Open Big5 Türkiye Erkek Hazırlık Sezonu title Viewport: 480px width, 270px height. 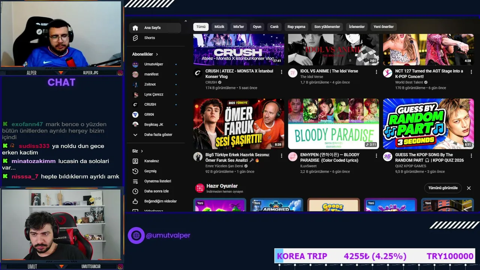pos(237,157)
